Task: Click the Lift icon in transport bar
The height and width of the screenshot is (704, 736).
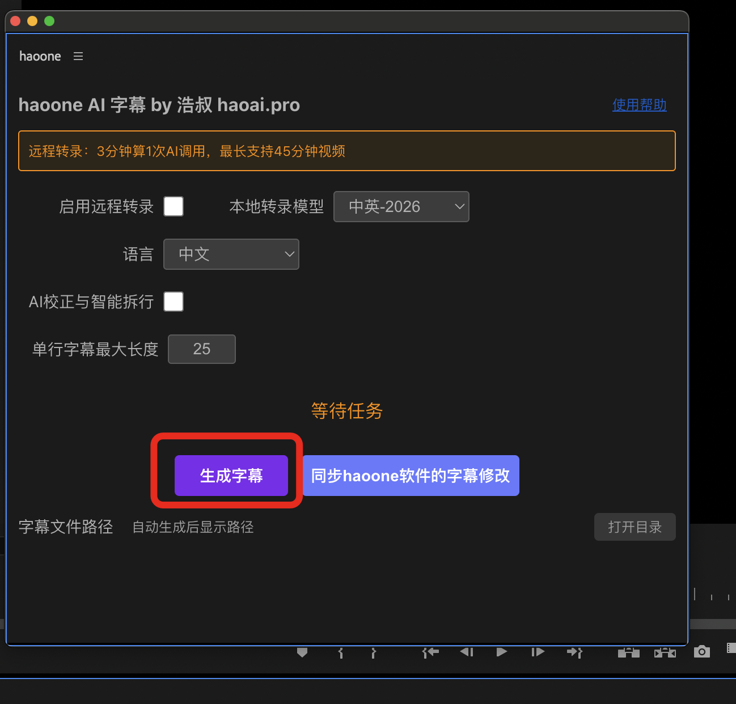Action: pos(629,652)
